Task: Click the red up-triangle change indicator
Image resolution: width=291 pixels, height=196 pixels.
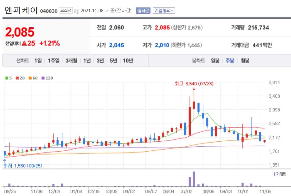Action: tap(24, 43)
